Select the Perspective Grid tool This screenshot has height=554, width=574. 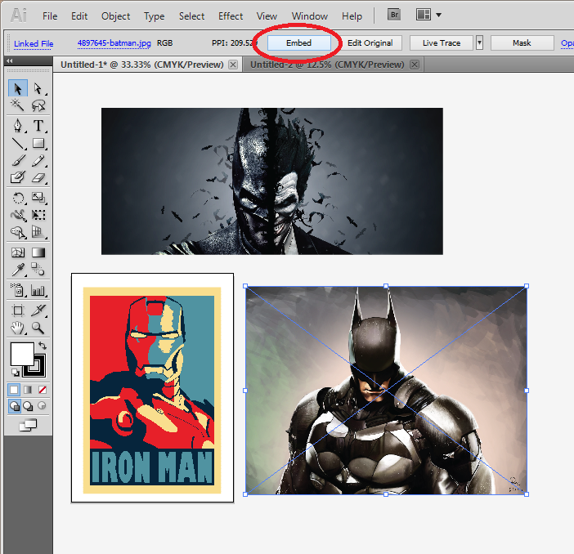pyautogui.click(x=38, y=232)
